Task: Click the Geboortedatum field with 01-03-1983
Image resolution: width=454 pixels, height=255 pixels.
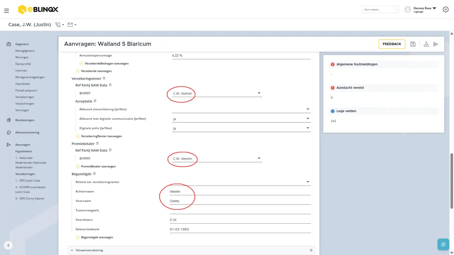Action: click(x=240, y=229)
